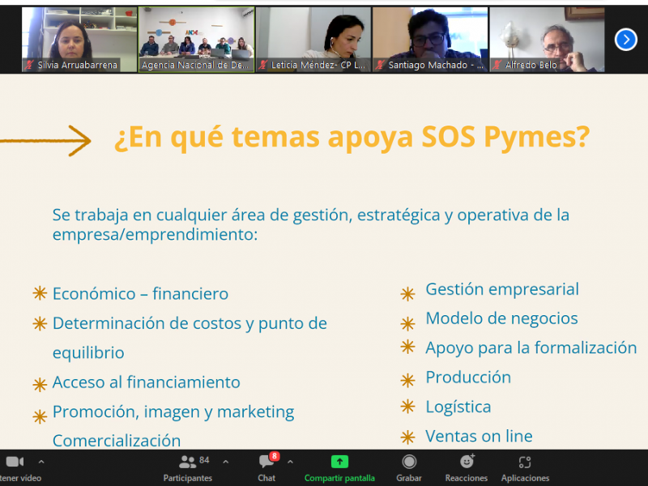This screenshot has height=486, width=648.
Task: Click 'Económico – financiero' bullet text
Action: pyautogui.click(x=140, y=294)
